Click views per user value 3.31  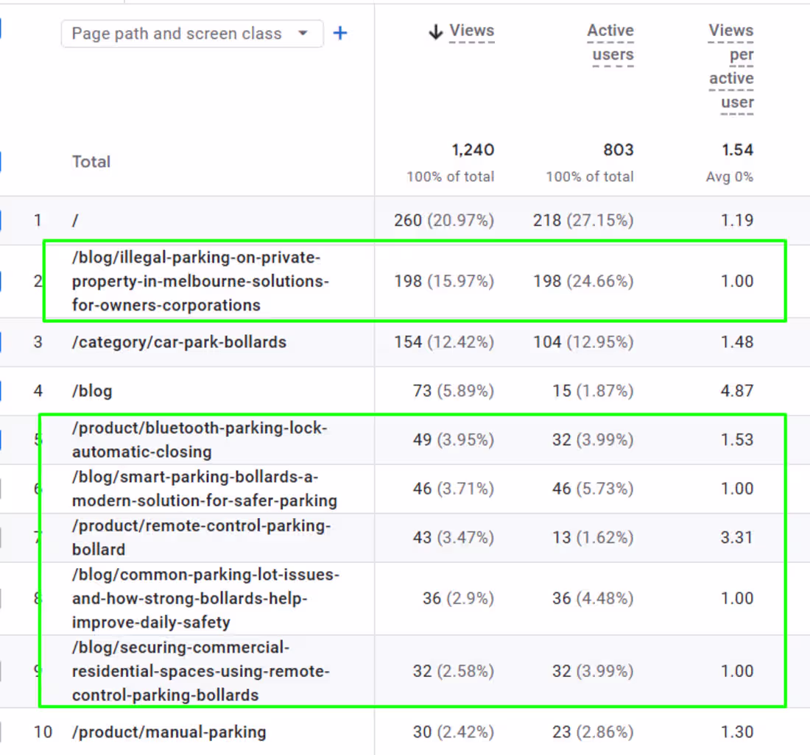pyautogui.click(x=737, y=538)
